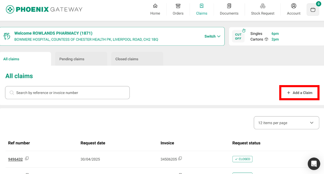Open the Home navigation icon

155,6
